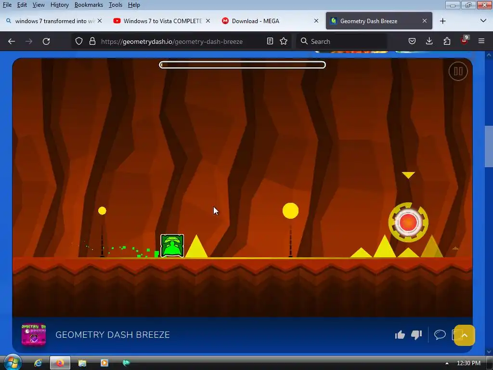
Task: Expand the list all tabs chevron
Action: point(483,21)
